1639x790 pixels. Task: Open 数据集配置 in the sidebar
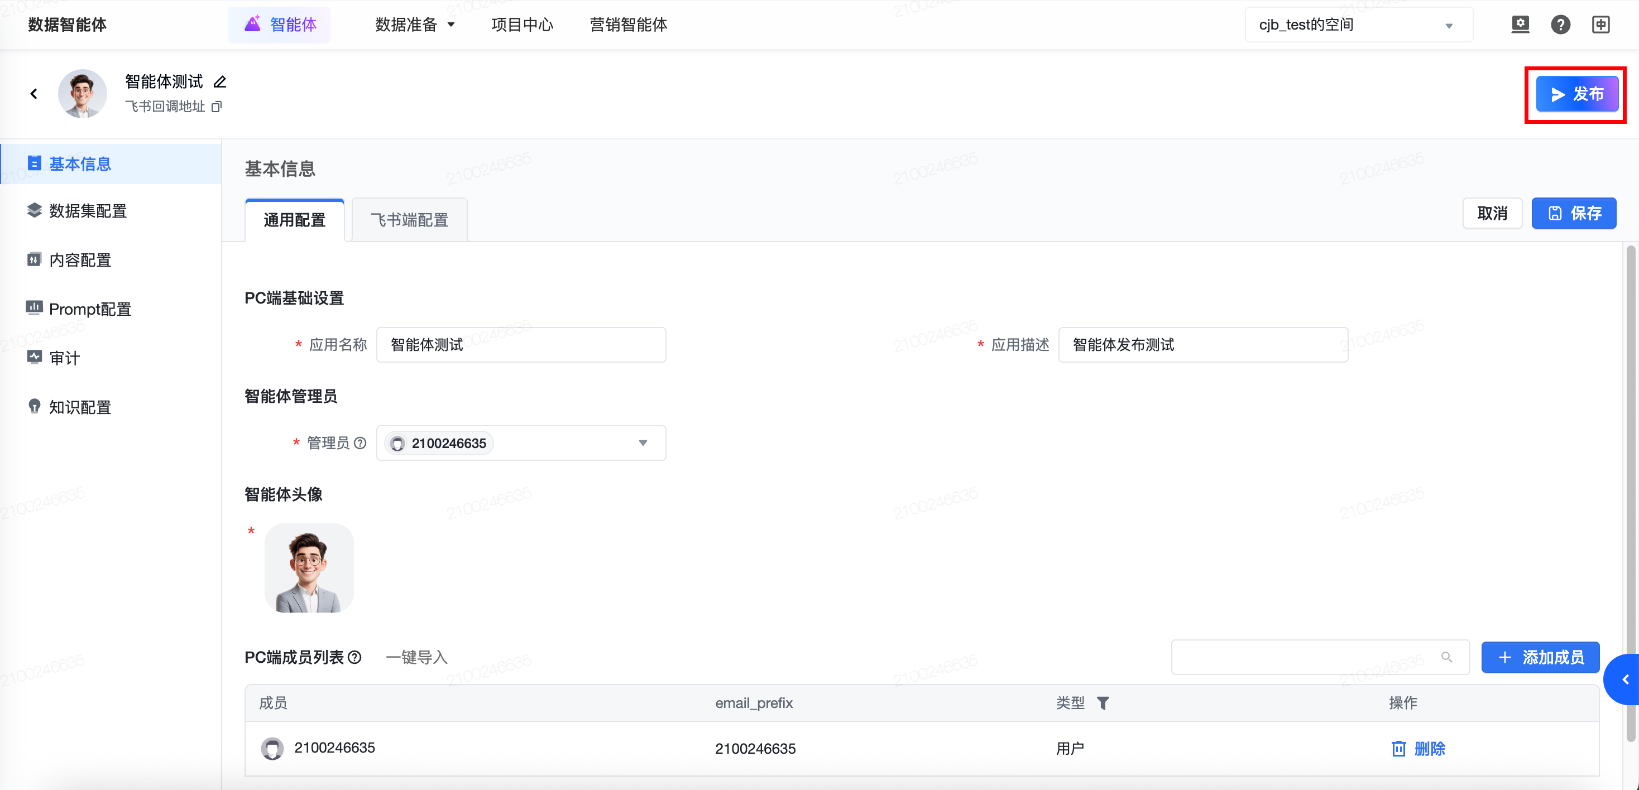[x=88, y=211]
